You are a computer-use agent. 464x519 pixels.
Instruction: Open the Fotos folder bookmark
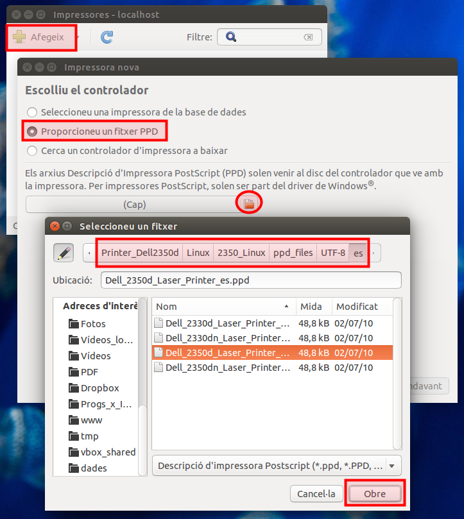click(93, 324)
